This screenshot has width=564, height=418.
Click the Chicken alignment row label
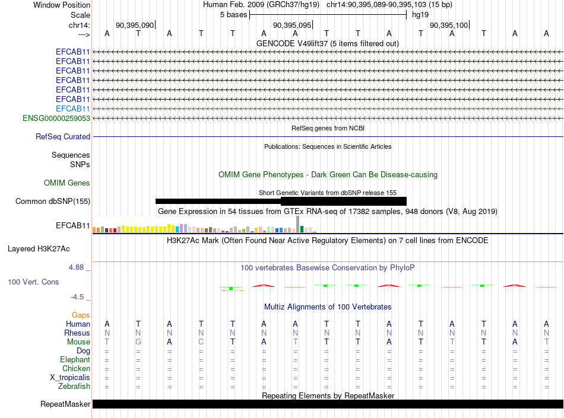coord(76,369)
